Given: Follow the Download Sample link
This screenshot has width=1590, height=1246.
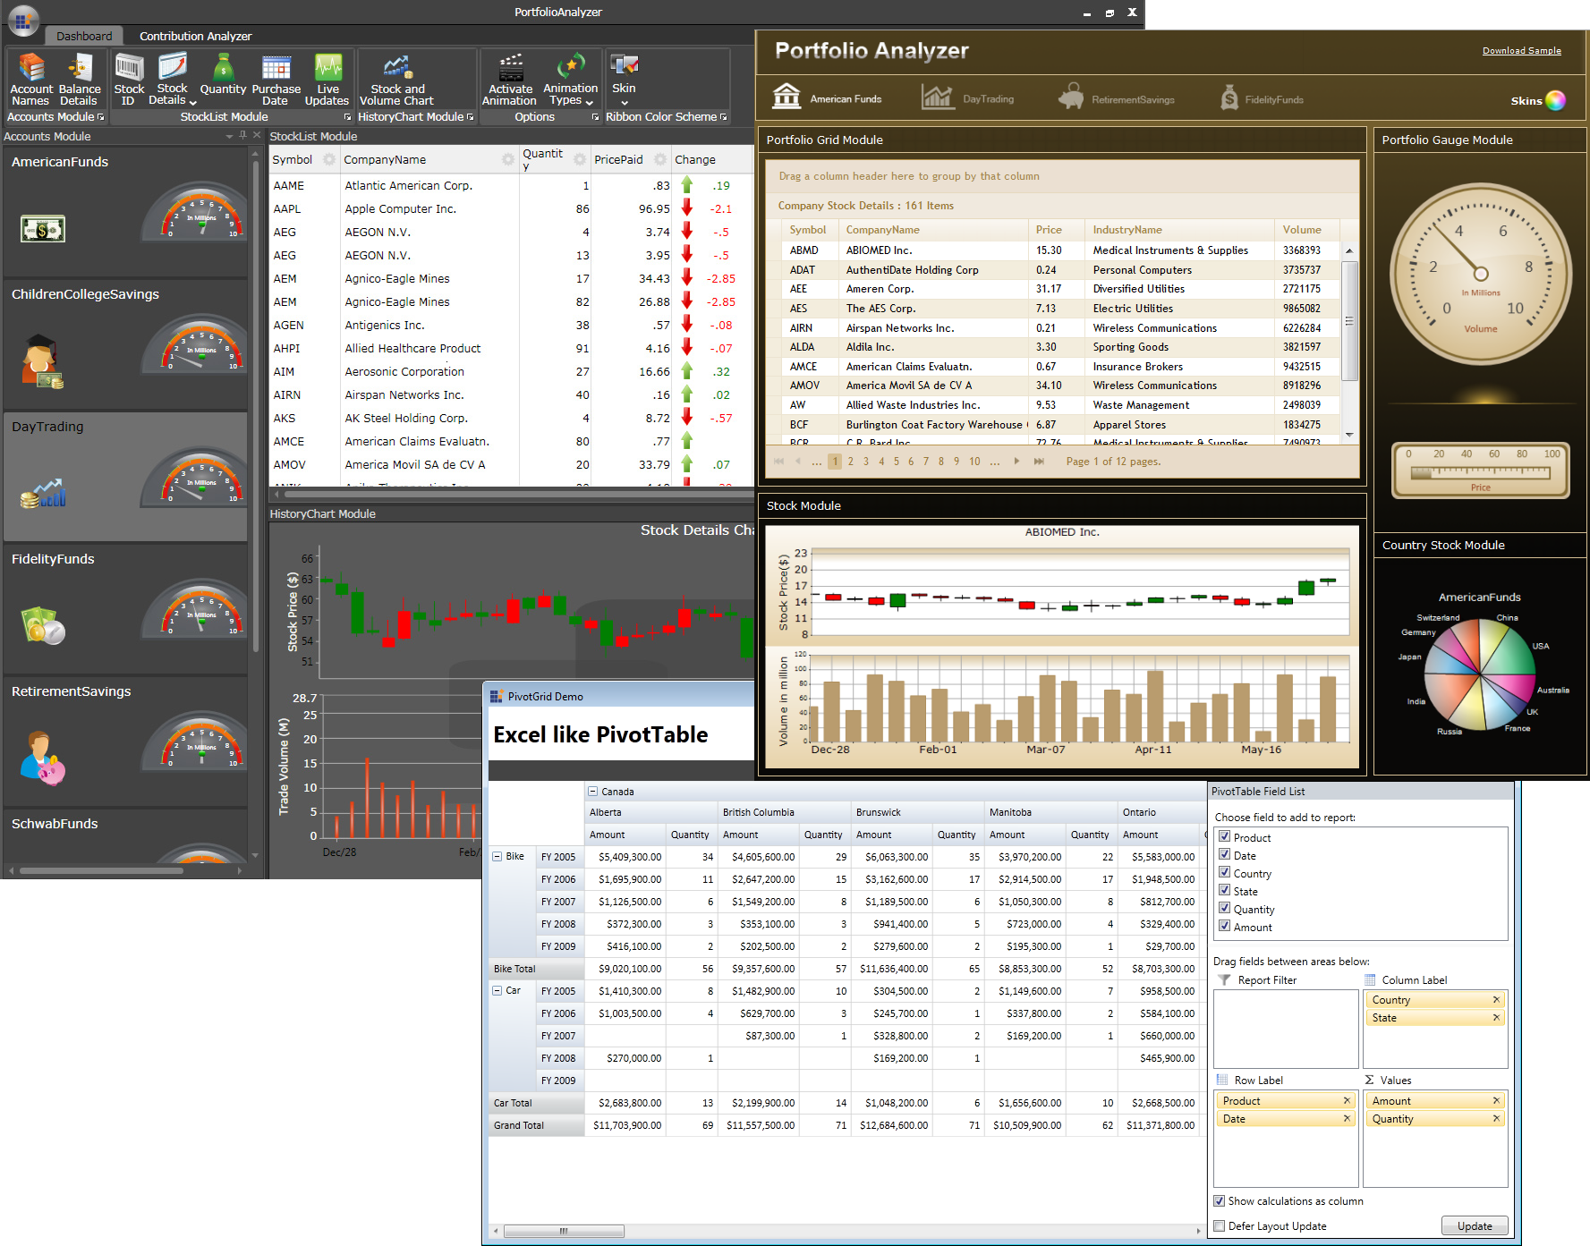Looking at the screenshot, I should pyautogui.click(x=1521, y=50).
